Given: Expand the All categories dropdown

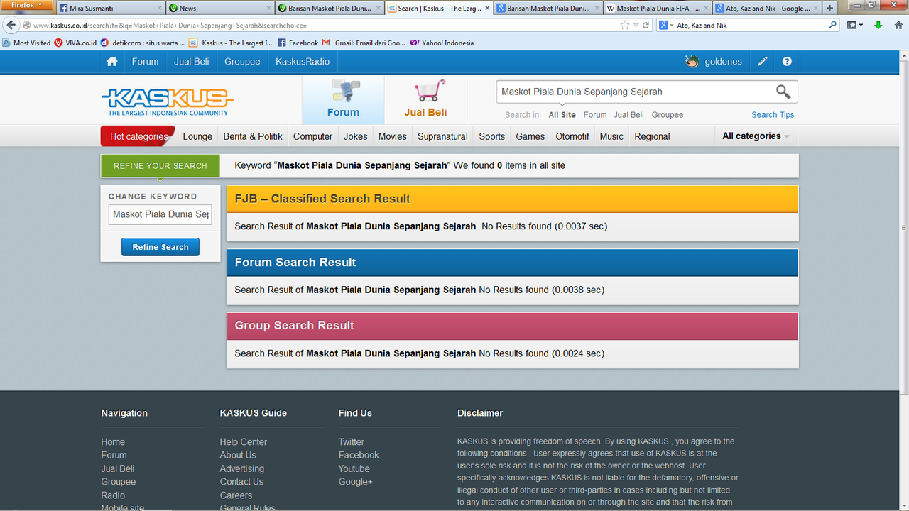Looking at the screenshot, I should pyautogui.click(x=756, y=136).
